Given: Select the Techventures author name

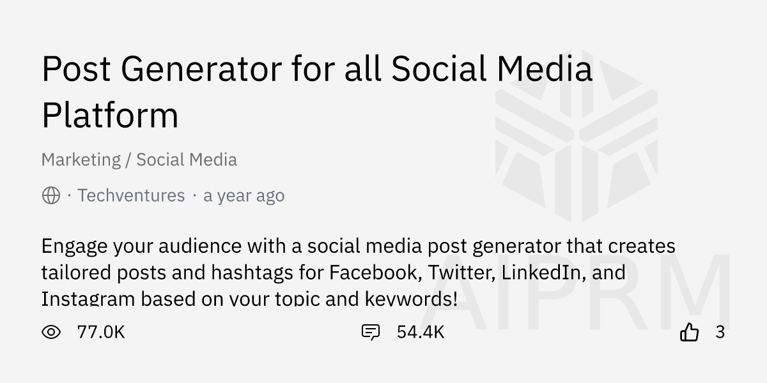Looking at the screenshot, I should tap(131, 195).
